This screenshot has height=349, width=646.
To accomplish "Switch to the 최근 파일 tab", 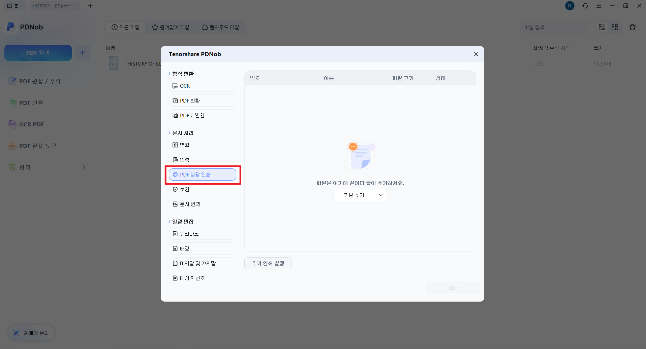I will click(125, 27).
